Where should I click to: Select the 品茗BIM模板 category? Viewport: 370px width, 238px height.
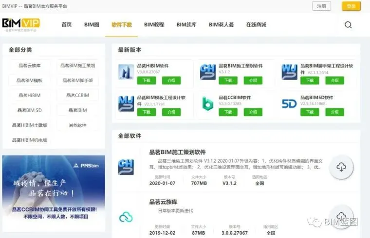coord(30,80)
